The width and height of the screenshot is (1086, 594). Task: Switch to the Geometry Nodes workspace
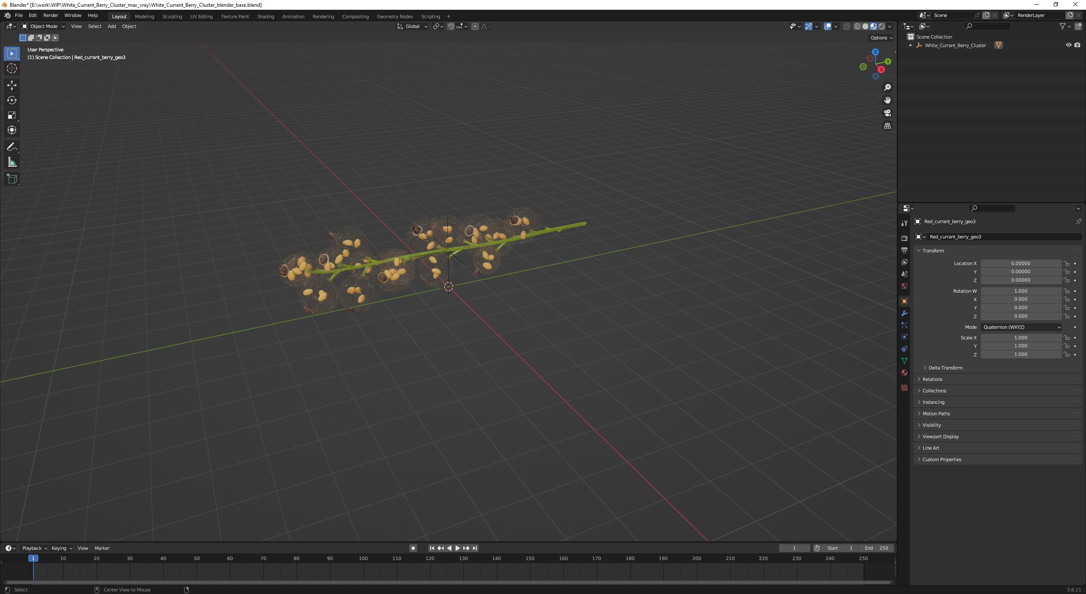pos(395,17)
